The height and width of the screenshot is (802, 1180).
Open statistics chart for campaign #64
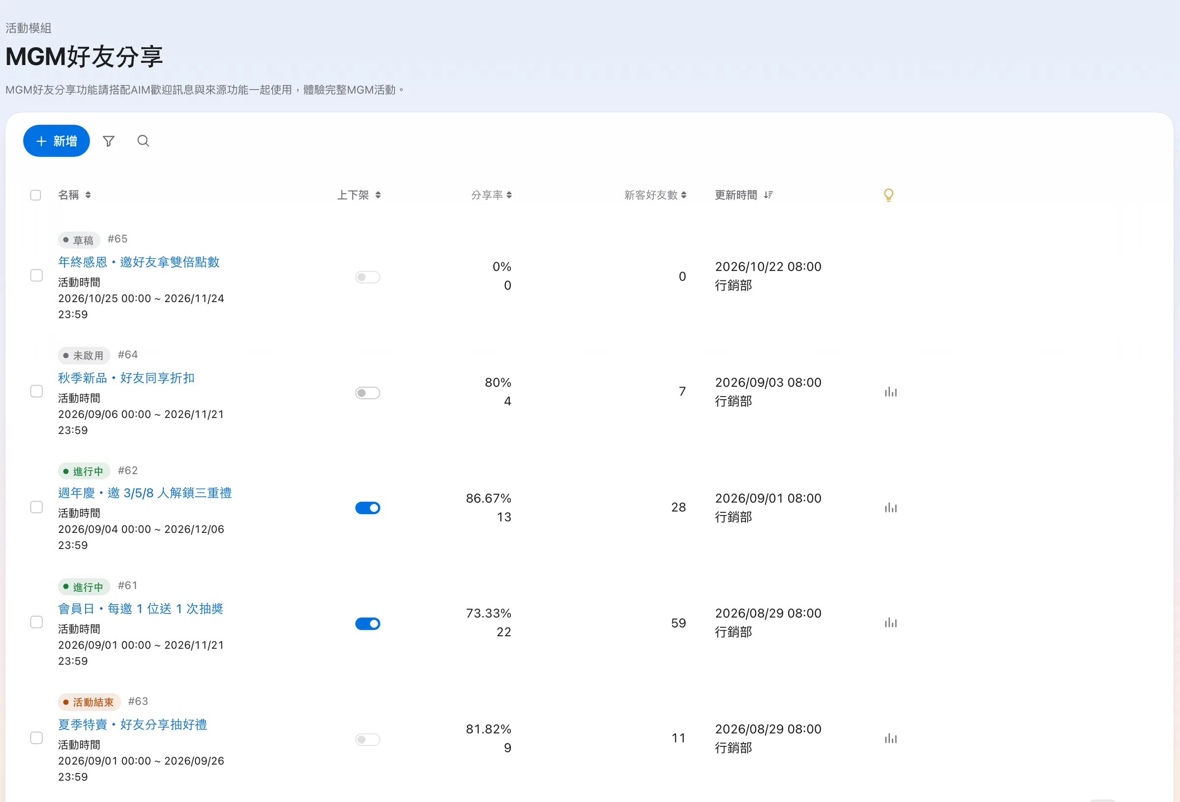coord(890,392)
